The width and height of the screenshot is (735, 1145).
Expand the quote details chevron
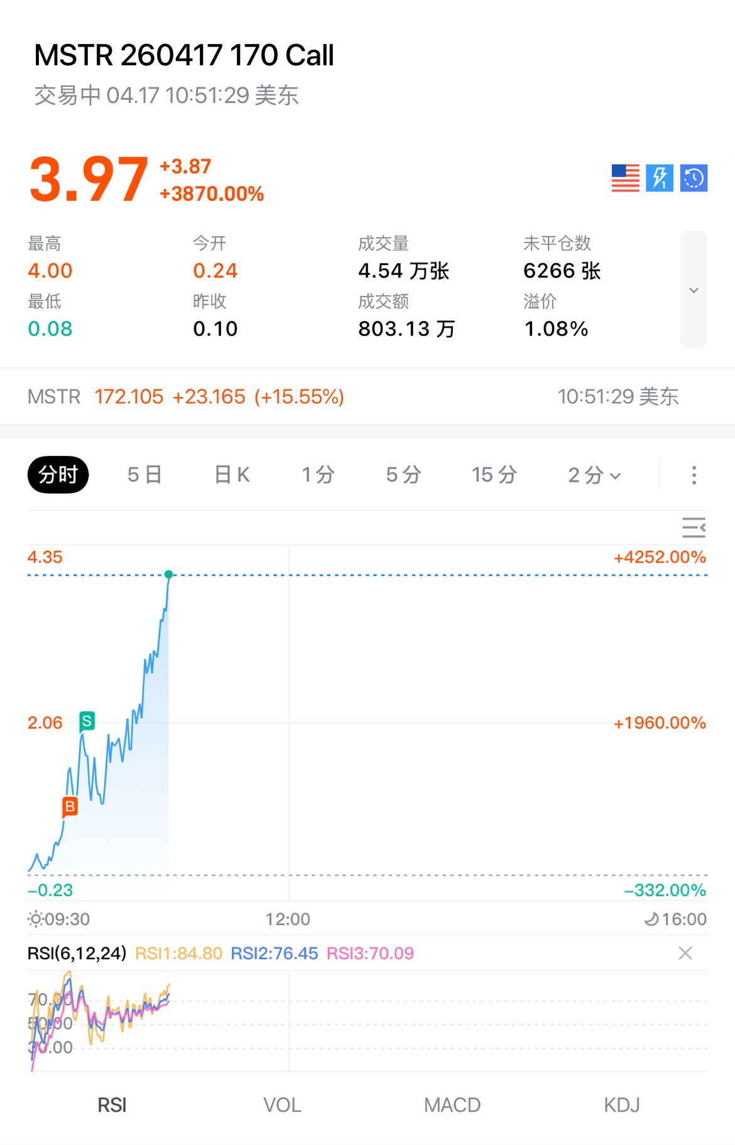click(694, 290)
